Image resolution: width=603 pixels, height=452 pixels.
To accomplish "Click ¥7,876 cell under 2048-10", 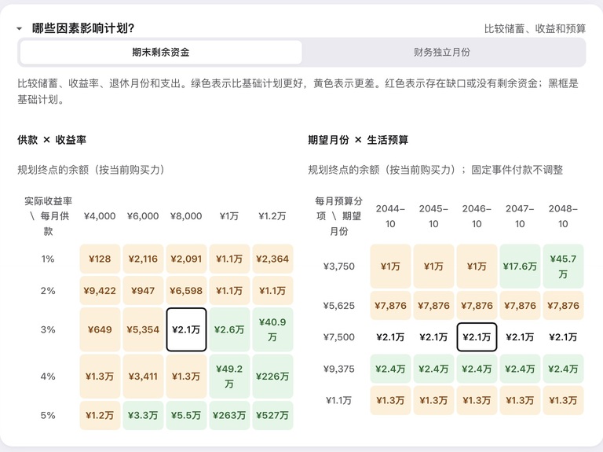I will 563,306.
